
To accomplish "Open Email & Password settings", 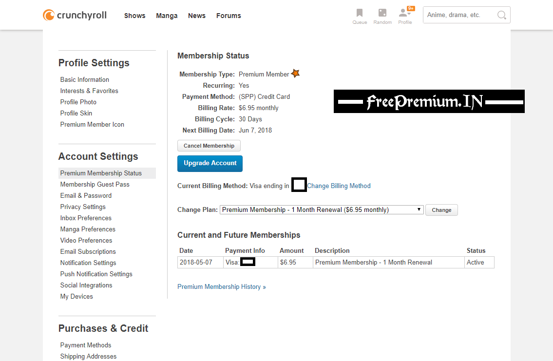I will click(86, 196).
